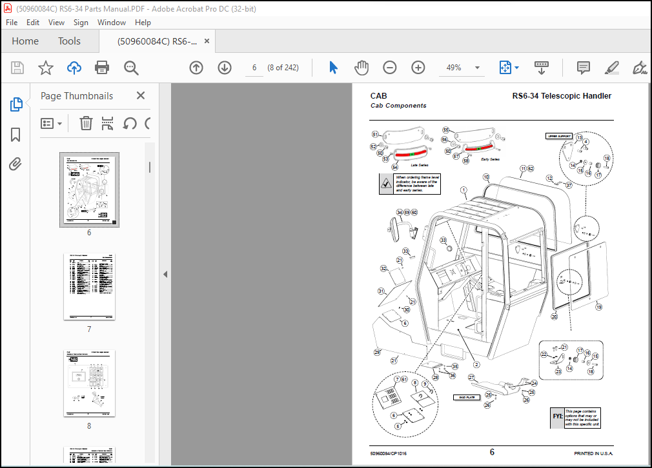This screenshot has height=468, width=652.
Task: Close the RS6 document tab
Action: click(207, 41)
